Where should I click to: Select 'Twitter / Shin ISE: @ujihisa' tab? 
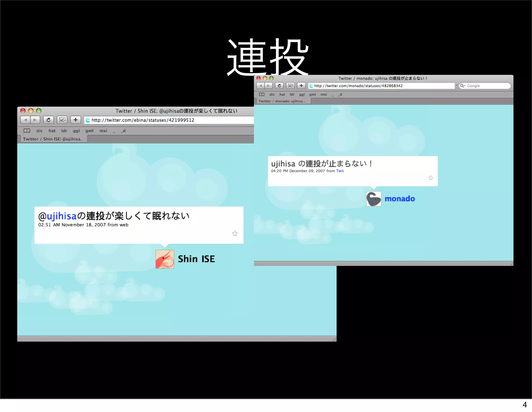click(52, 139)
